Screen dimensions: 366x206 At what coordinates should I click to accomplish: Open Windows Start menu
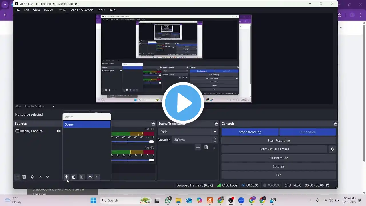[x=93, y=200]
